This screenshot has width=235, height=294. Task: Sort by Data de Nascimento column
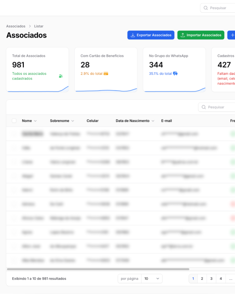click(x=135, y=121)
